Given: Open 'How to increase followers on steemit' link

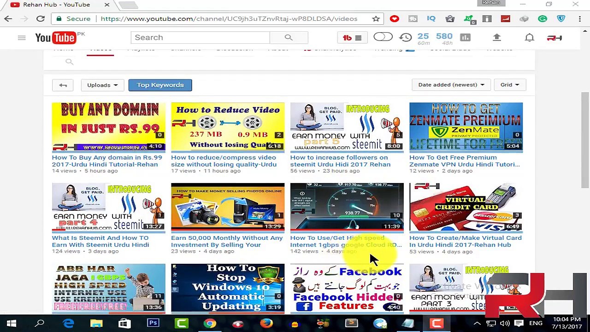Looking at the screenshot, I should [340, 161].
